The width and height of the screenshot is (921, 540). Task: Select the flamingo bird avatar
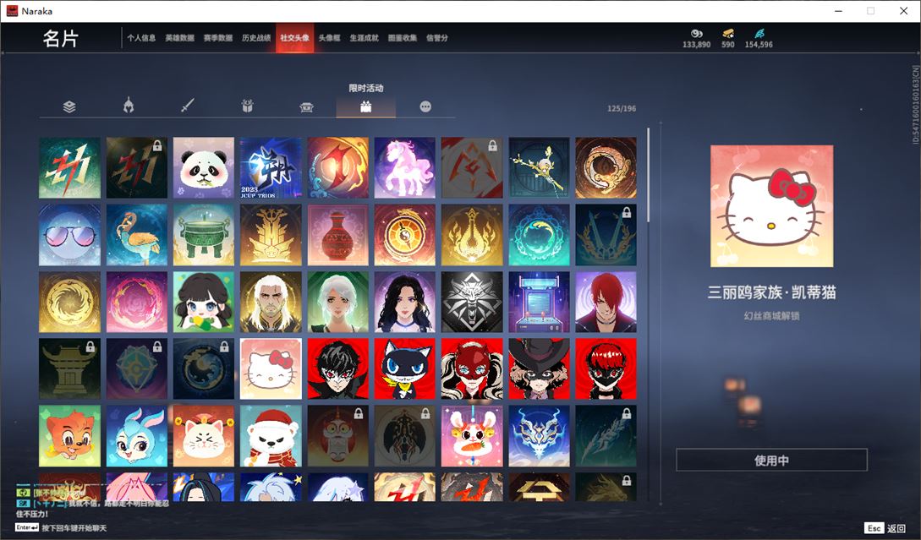[137, 235]
